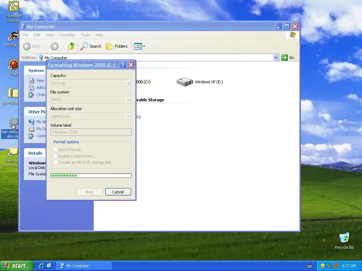Click the Forward arrow in My Computer
This screenshot has height=271, width=362.
pyautogui.click(x=54, y=46)
